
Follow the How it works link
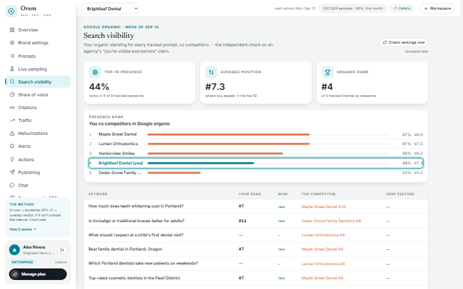click(x=23, y=229)
